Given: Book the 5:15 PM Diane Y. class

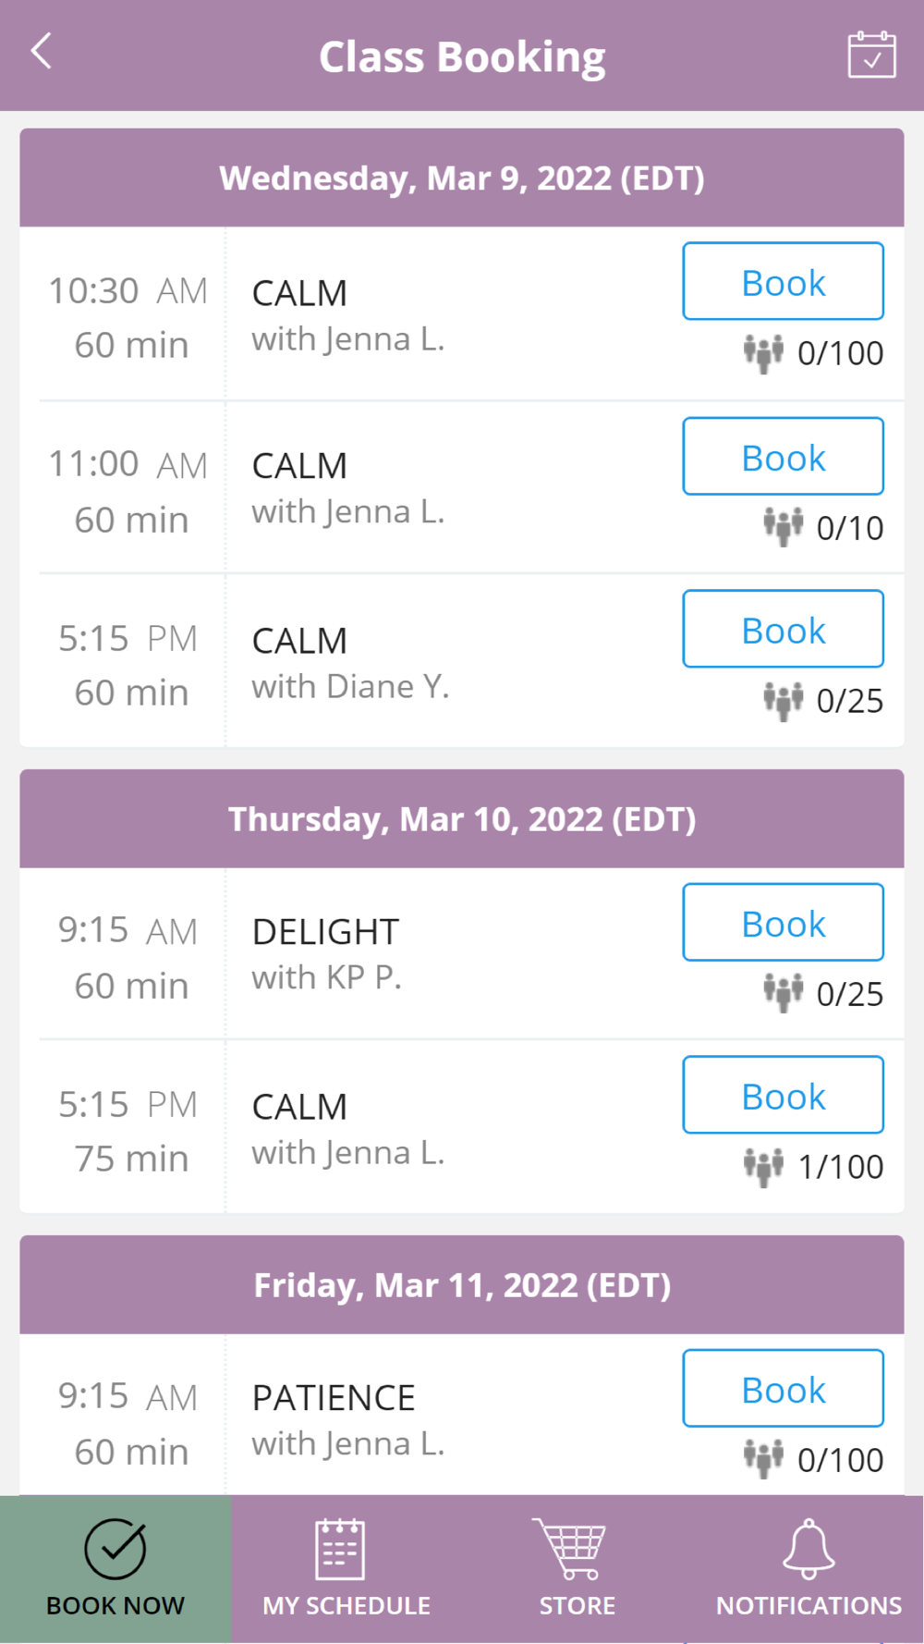Looking at the screenshot, I should click(x=783, y=630).
